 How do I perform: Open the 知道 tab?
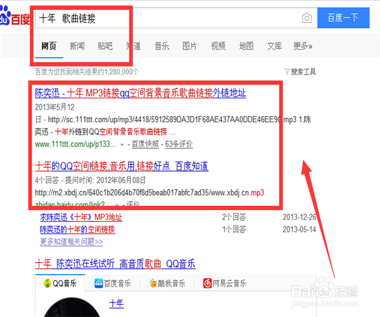pyautogui.click(x=134, y=46)
